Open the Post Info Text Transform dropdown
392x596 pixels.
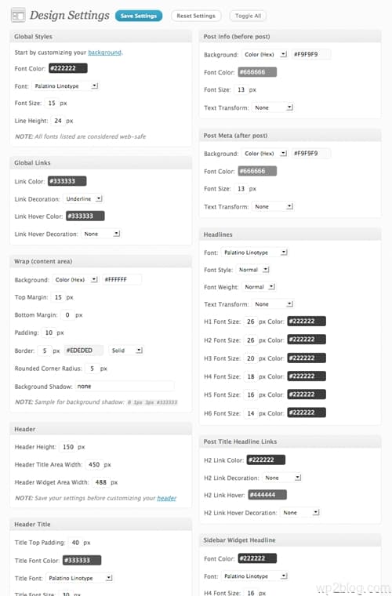click(x=273, y=108)
